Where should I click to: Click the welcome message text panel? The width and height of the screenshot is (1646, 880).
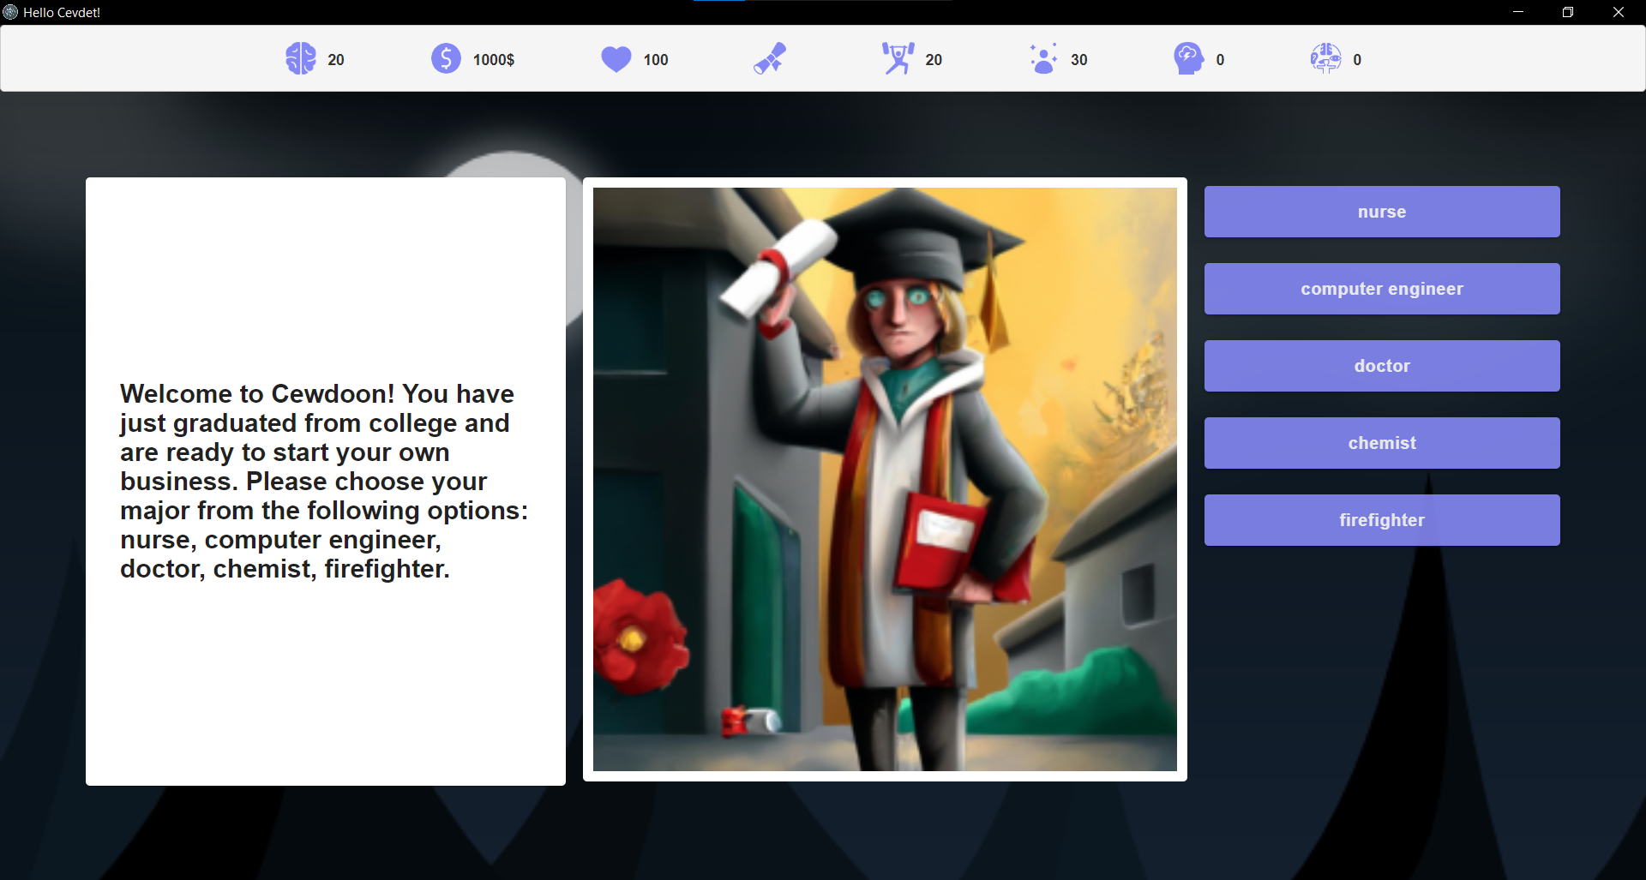(325, 480)
